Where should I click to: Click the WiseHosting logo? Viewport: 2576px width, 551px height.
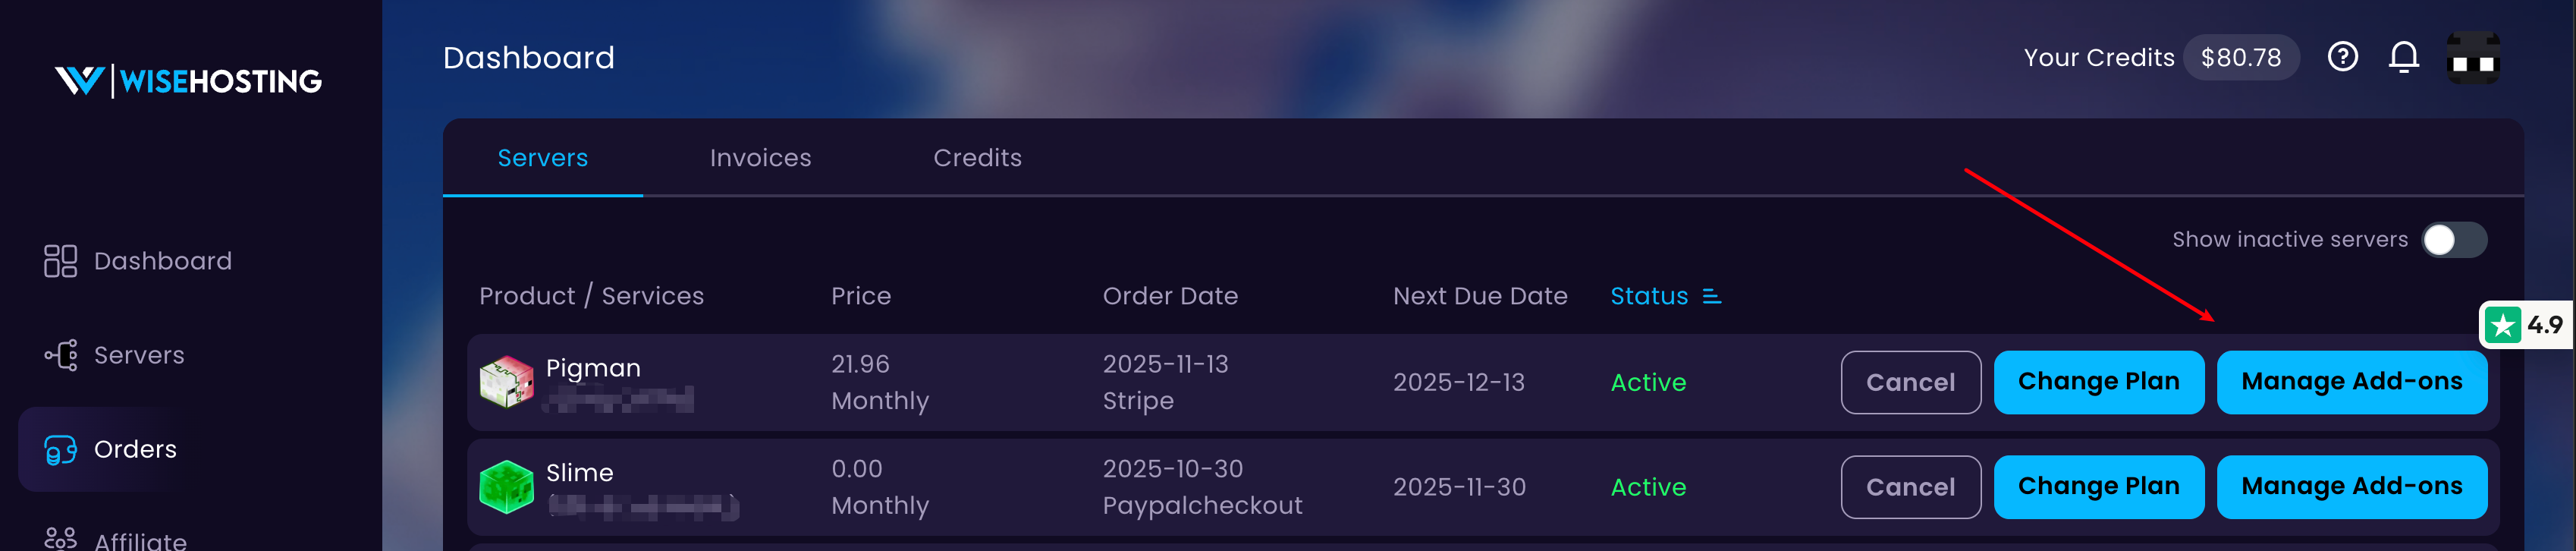click(188, 81)
